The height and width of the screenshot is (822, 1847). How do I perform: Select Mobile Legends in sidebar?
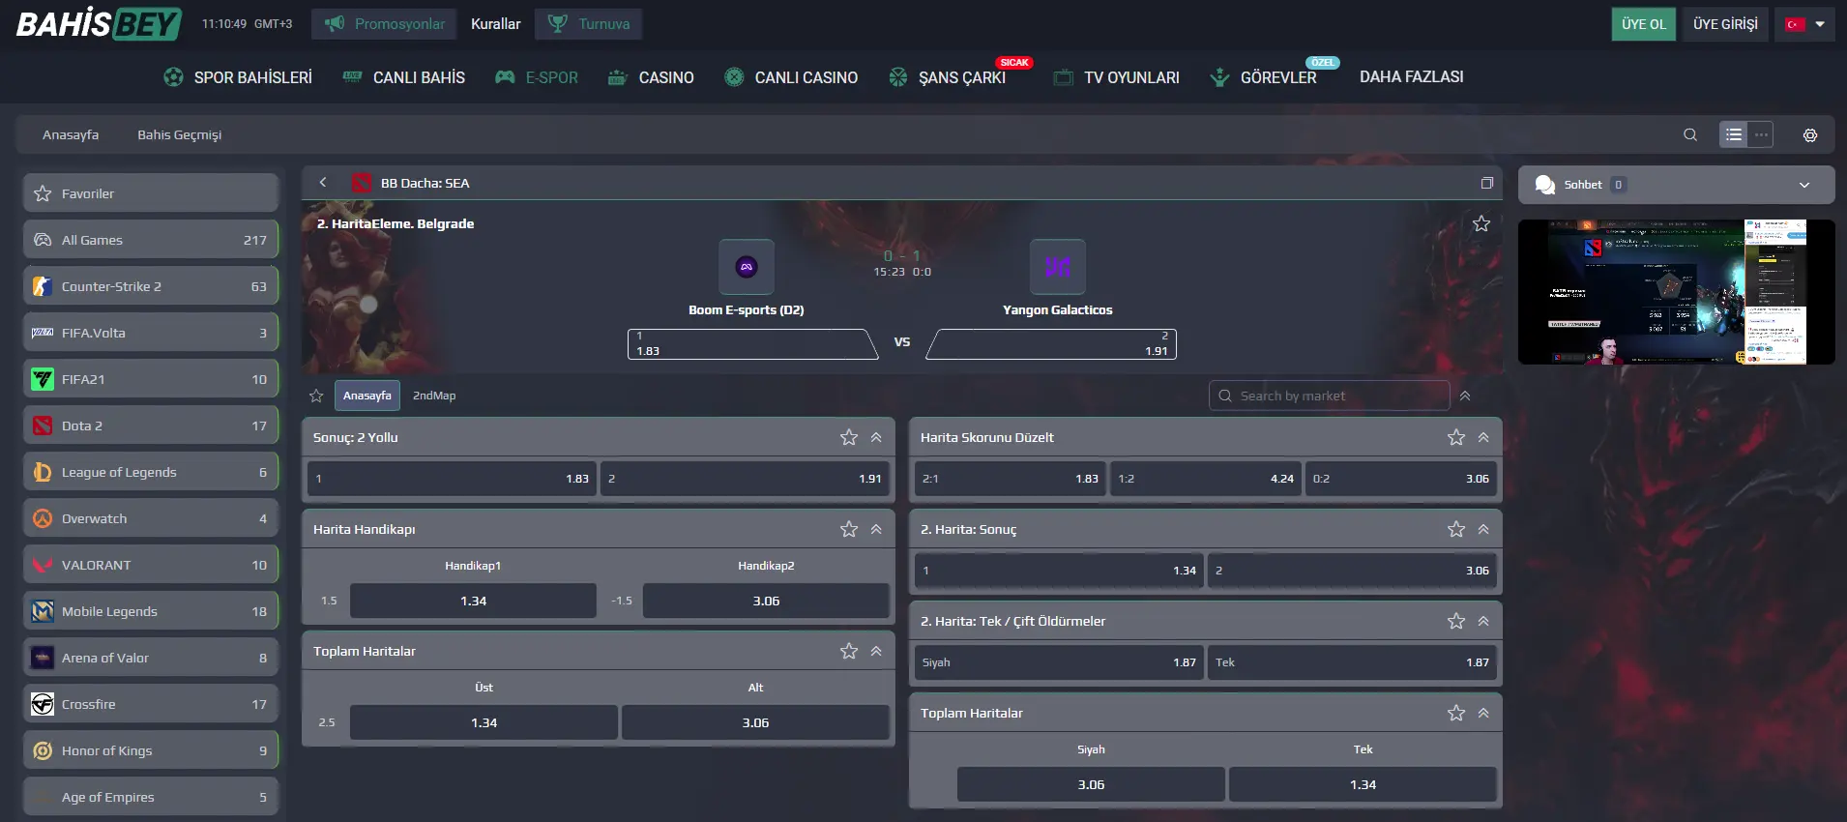coord(151,611)
